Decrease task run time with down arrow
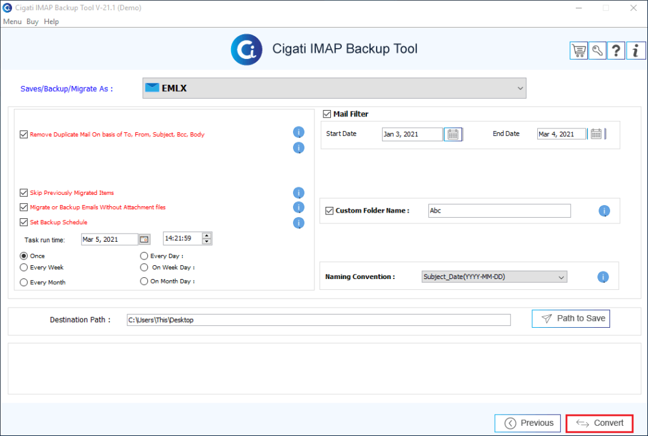 [207, 241]
